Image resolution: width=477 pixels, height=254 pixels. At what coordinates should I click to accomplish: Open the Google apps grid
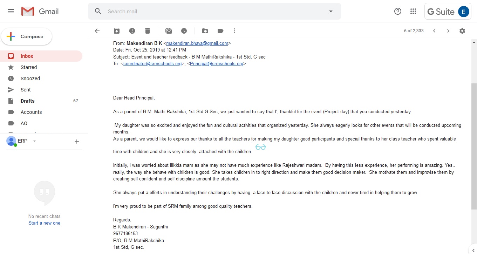point(413,11)
